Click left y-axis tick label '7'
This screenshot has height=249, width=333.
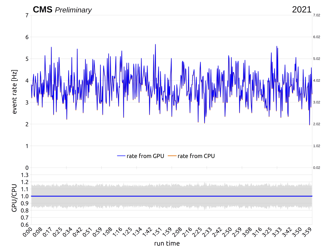click(27, 15)
